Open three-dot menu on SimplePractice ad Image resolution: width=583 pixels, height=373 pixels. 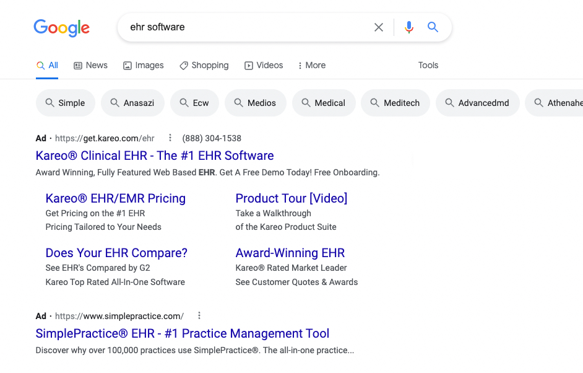(x=199, y=315)
